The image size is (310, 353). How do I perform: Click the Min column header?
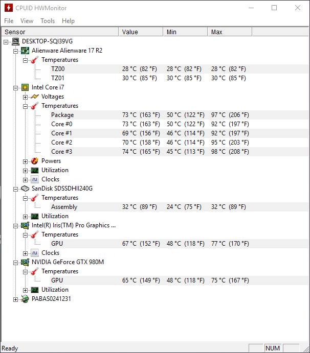tap(185, 32)
